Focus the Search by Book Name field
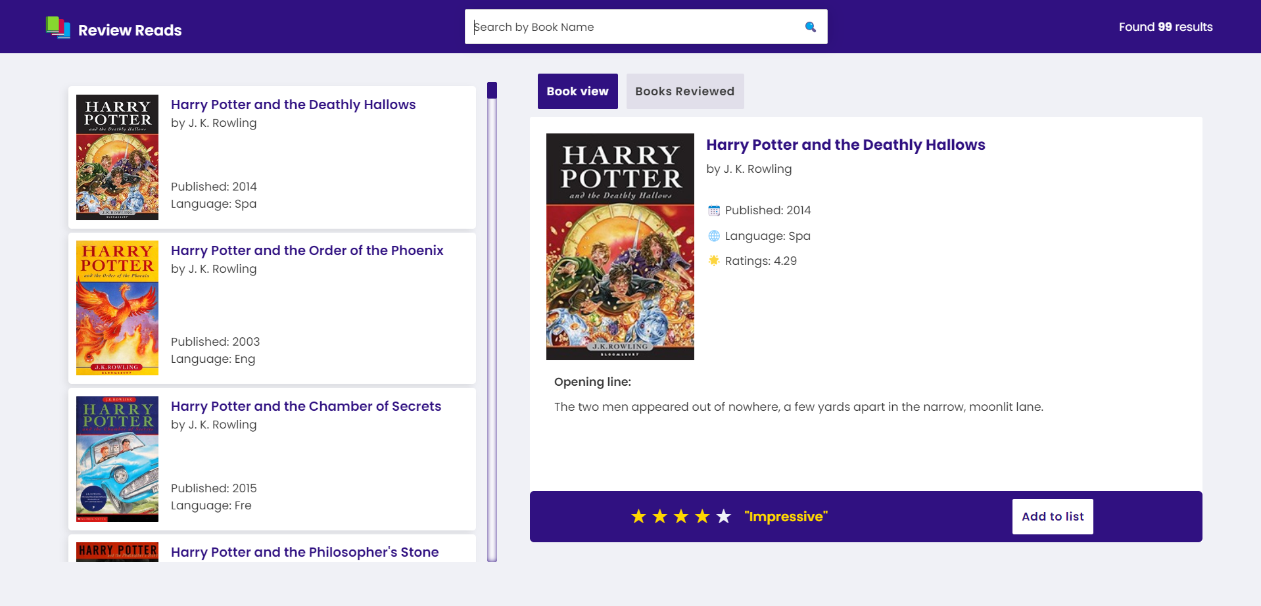Image resolution: width=1261 pixels, height=606 pixels. [646, 27]
